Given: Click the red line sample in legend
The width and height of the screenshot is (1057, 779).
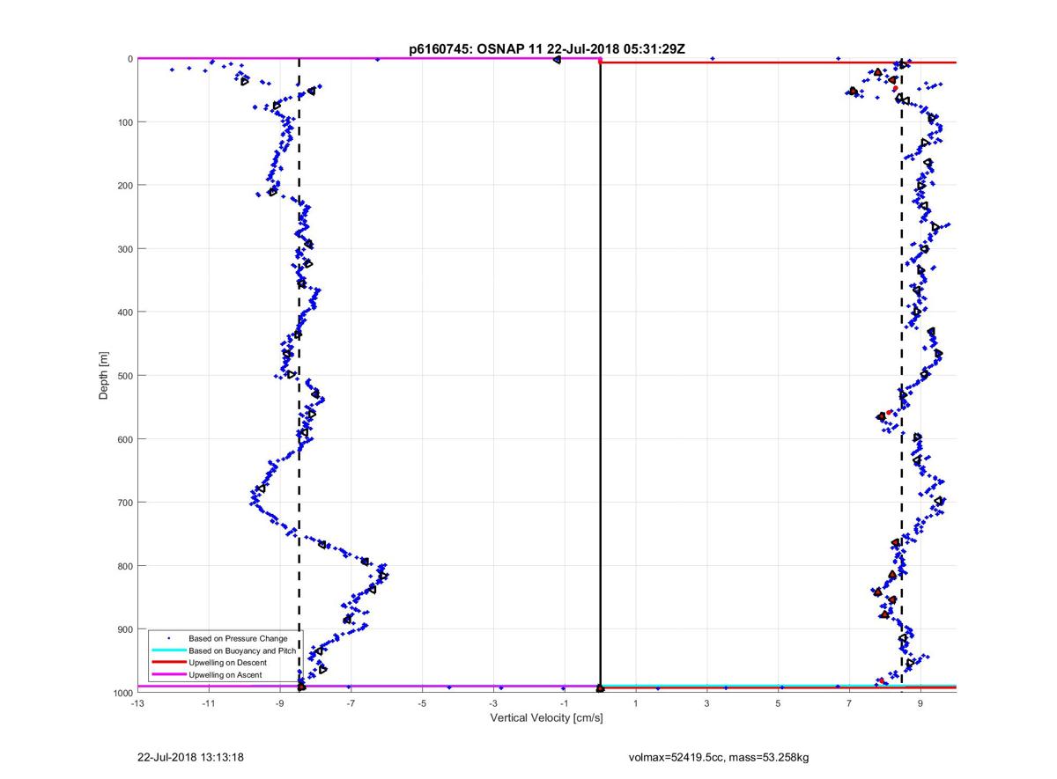Looking at the screenshot, I should coord(169,663).
